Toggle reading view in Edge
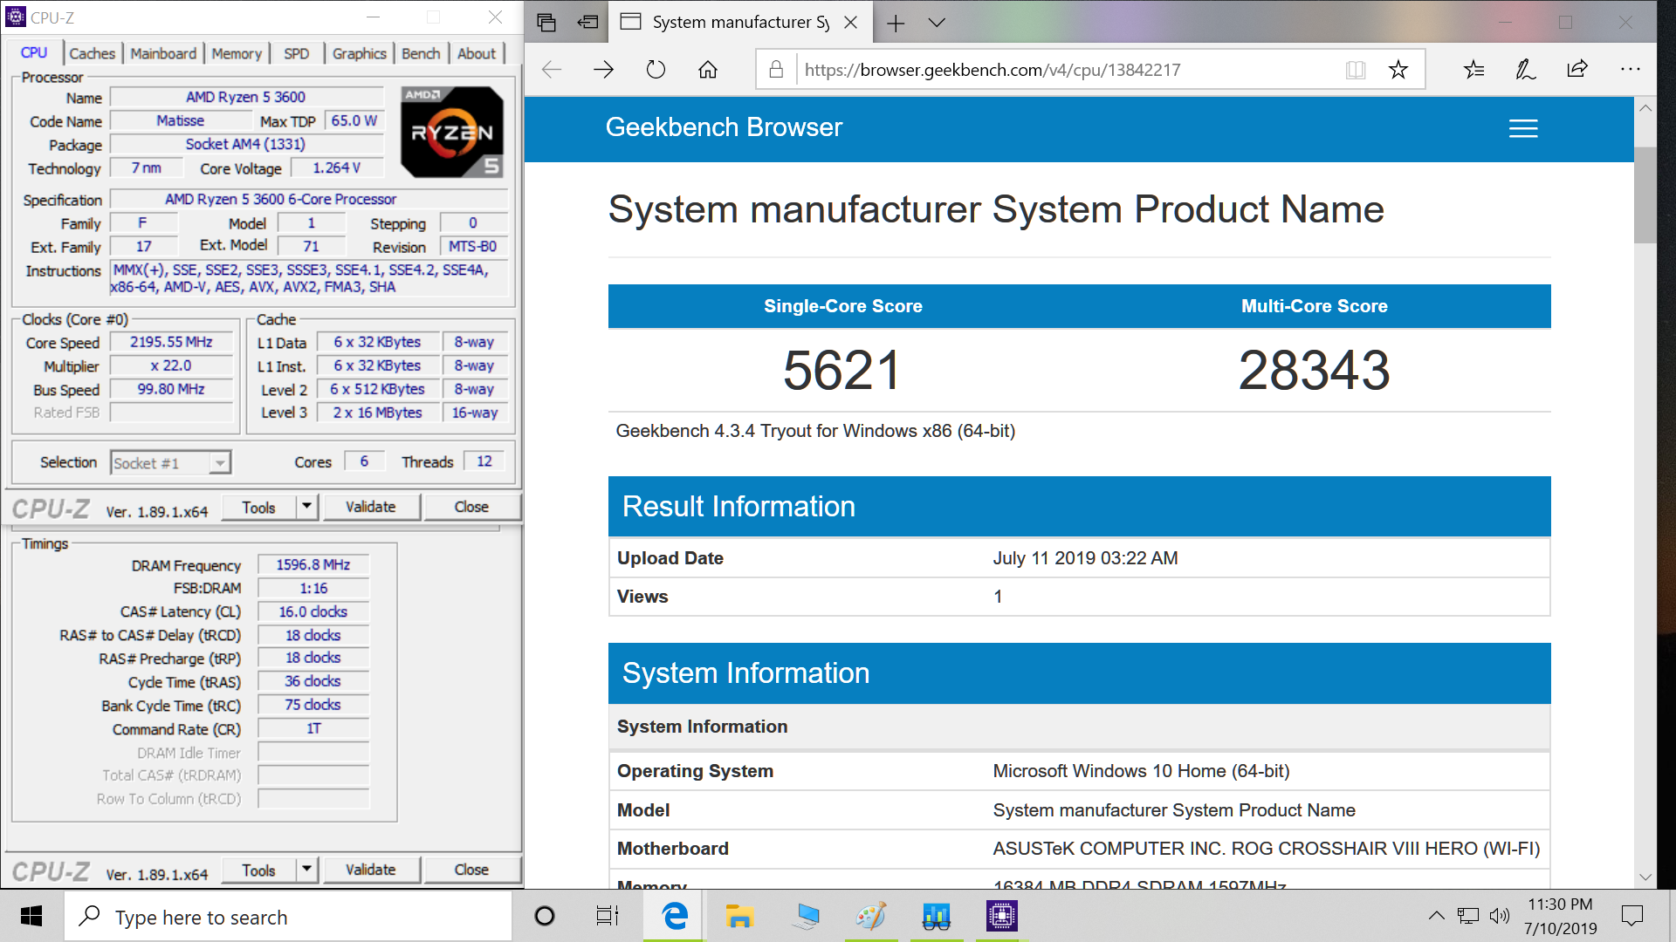The height and width of the screenshot is (942, 1676). 1356,70
